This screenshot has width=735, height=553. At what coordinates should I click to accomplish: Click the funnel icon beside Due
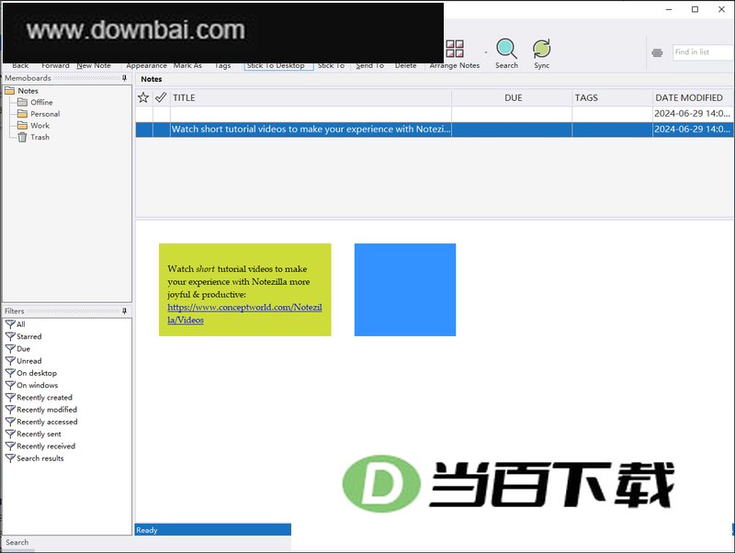click(x=10, y=348)
